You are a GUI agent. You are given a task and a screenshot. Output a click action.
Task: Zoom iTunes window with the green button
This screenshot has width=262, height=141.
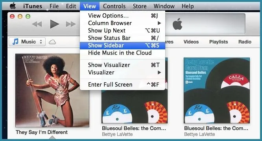point(28,16)
